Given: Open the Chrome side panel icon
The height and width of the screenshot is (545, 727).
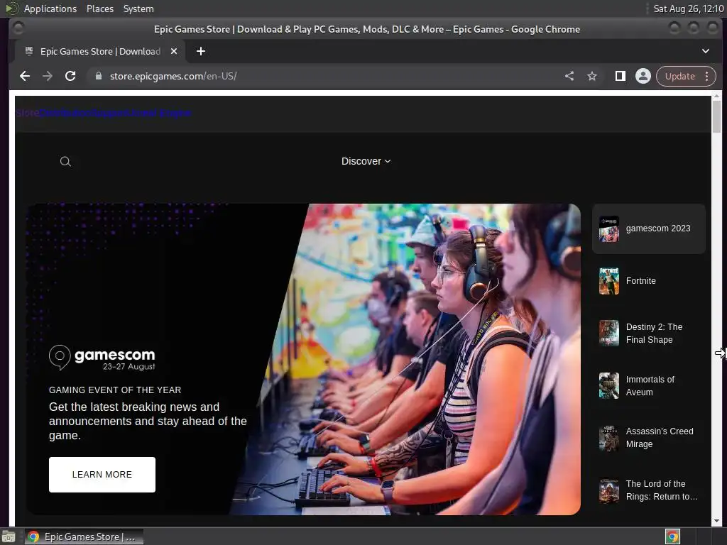Looking at the screenshot, I should [620, 76].
